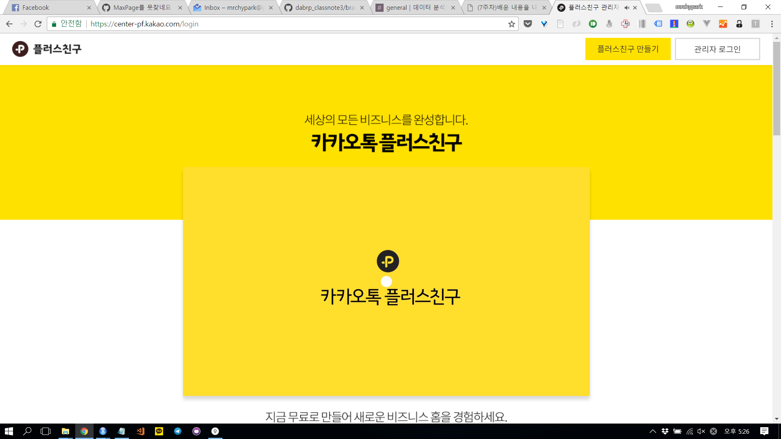This screenshot has width=781, height=439.
Task: Open the Lighthouse extension icon
Action: click(674, 24)
